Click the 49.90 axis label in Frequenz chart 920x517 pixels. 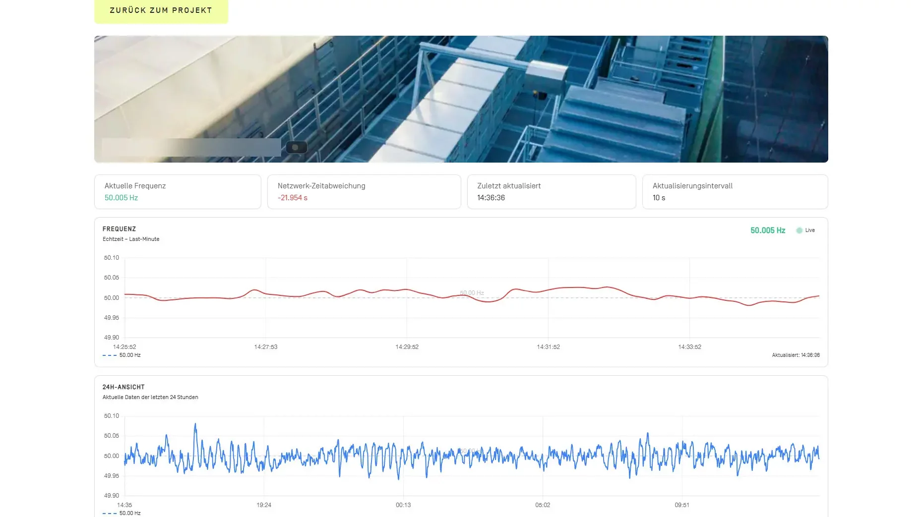point(112,338)
